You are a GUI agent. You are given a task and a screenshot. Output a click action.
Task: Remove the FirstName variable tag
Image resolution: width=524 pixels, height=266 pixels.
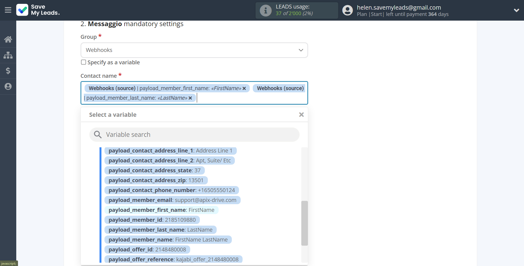pyautogui.click(x=244, y=88)
